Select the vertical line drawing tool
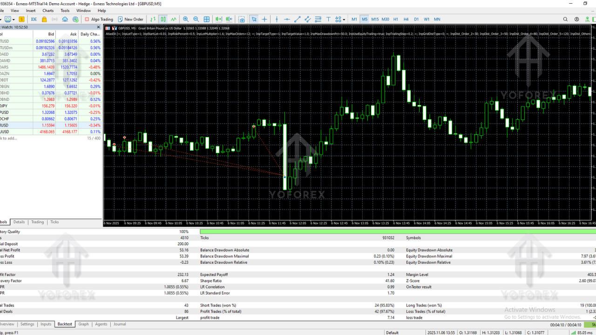The height and width of the screenshot is (335, 596). pos(277,19)
